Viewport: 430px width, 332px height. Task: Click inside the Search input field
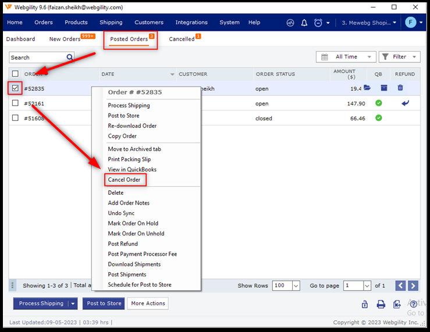tap(37, 58)
